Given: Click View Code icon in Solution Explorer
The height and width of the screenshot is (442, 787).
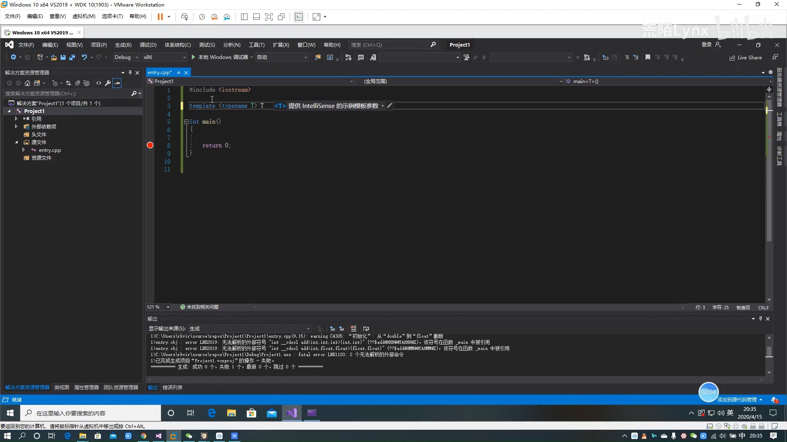Looking at the screenshot, I should click(99, 83).
